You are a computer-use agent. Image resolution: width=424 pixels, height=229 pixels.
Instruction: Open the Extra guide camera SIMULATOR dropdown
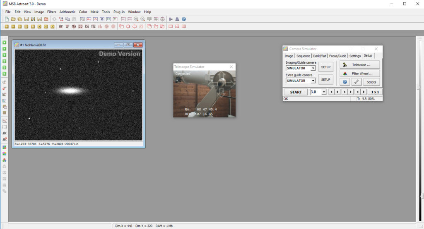coord(313,81)
